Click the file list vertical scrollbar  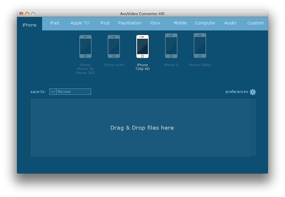(253, 127)
